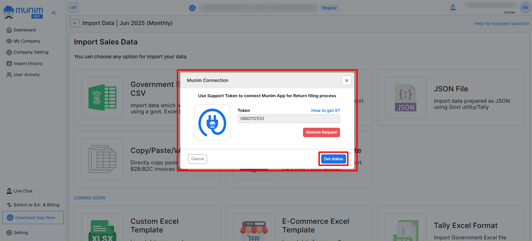Viewport: 532px width, 241px height.
Task: Click the notes icon in top bar
Action: [x=74, y=7]
